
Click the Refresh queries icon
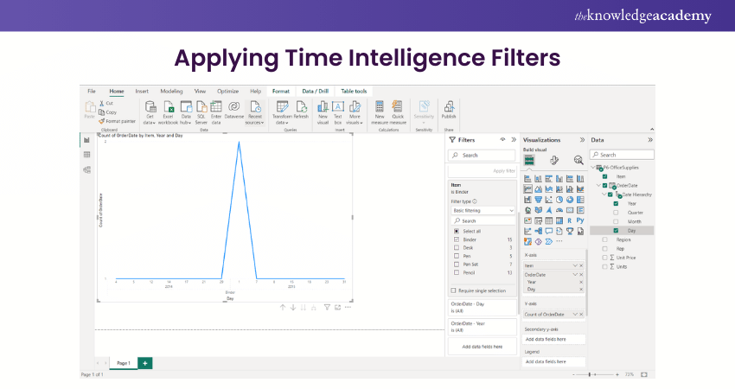301,109
